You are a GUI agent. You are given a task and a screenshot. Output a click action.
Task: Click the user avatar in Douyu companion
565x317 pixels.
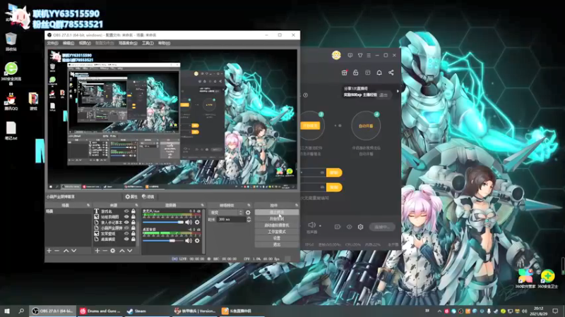tap(336, 56)
